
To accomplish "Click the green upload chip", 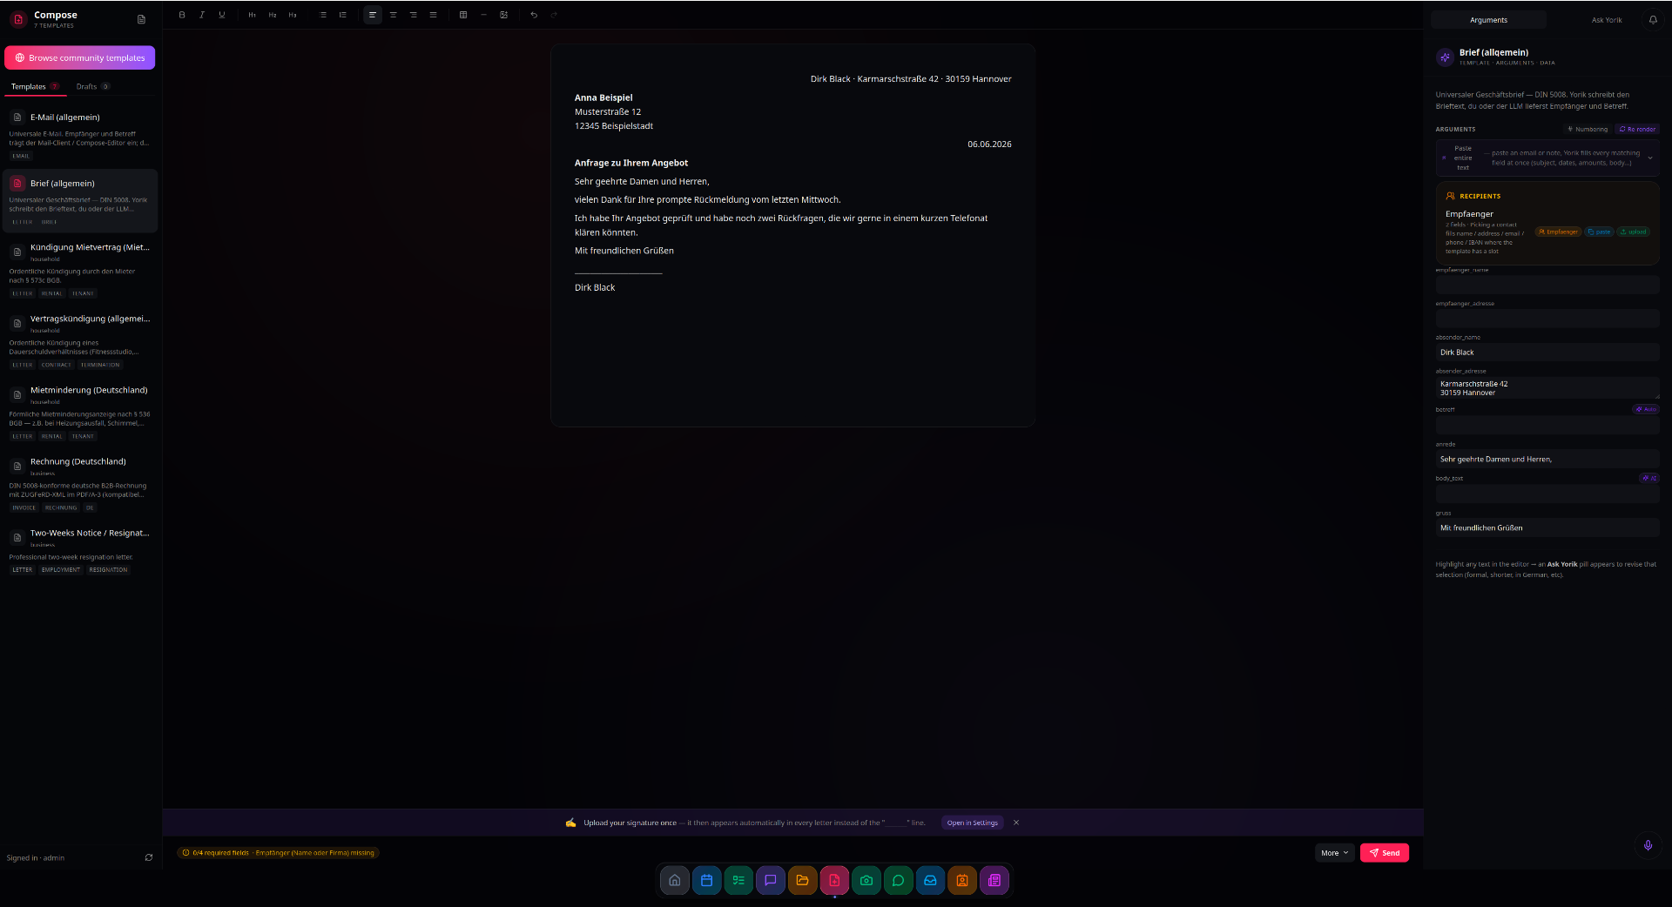I will coord(1633,232).
